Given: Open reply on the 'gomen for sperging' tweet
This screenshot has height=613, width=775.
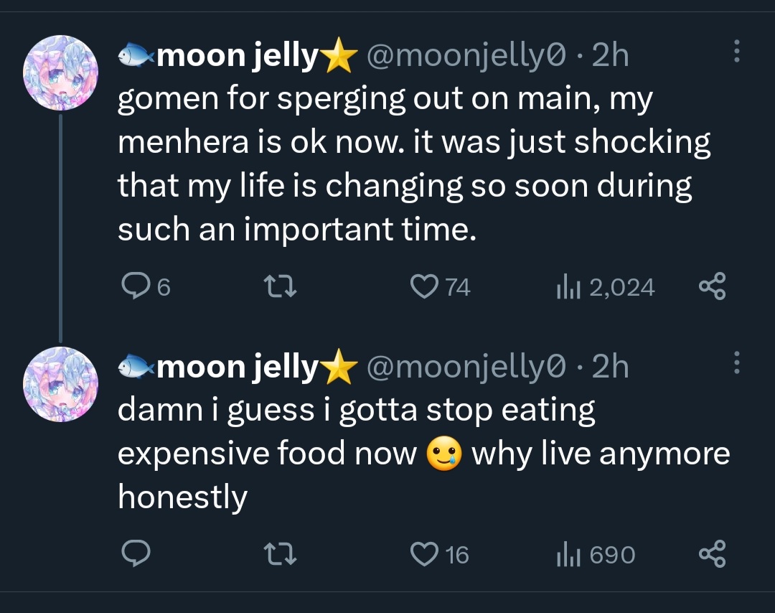Looking at the screenshot, I should coord(146,286).
